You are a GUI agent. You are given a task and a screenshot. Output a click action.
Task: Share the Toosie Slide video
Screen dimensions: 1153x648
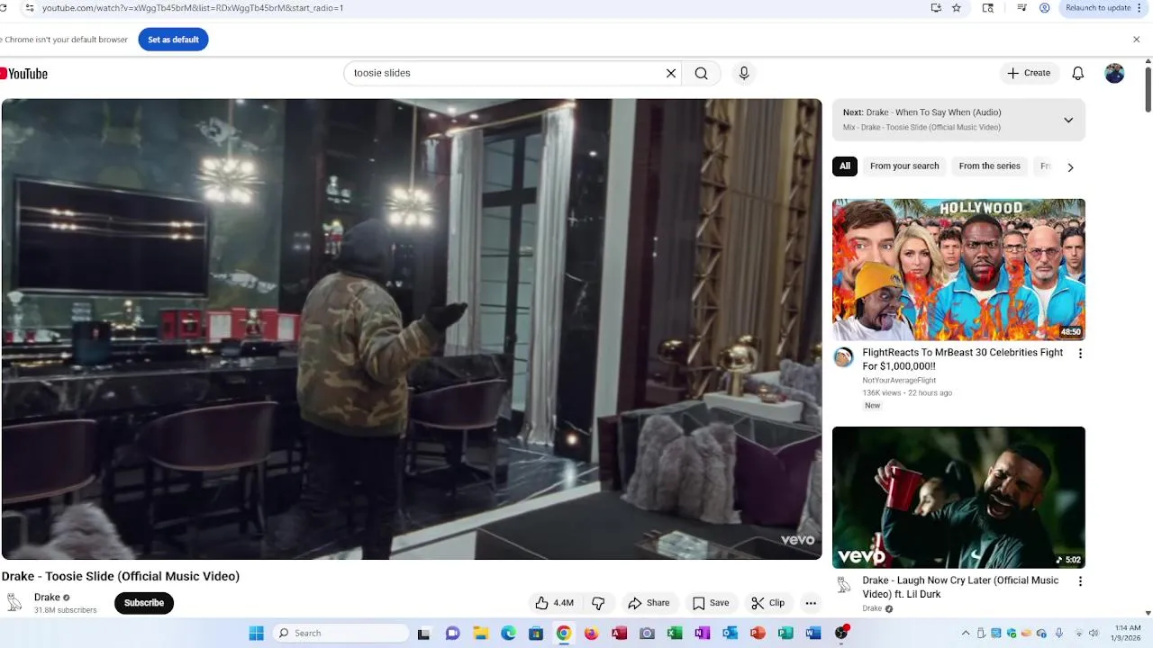pos(649,603)
